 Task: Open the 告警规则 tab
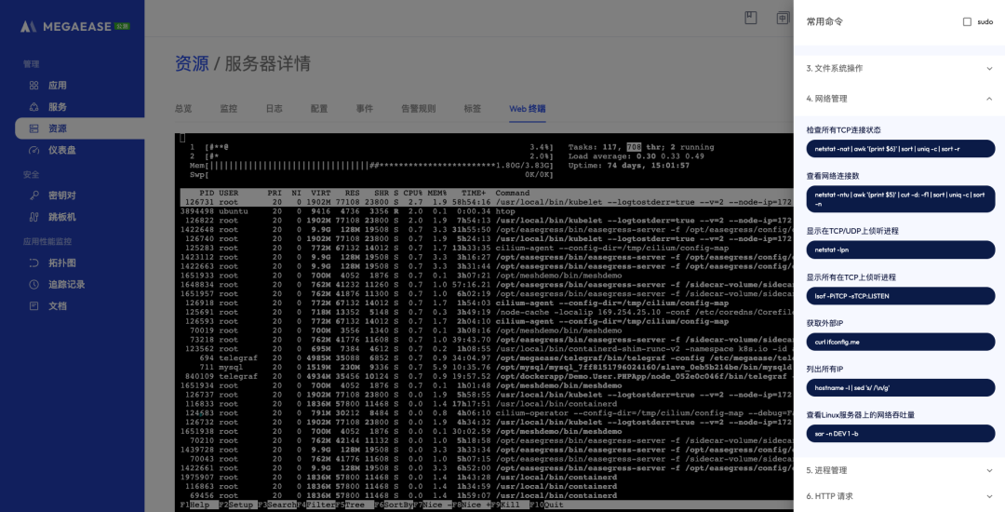click(418, 109)
